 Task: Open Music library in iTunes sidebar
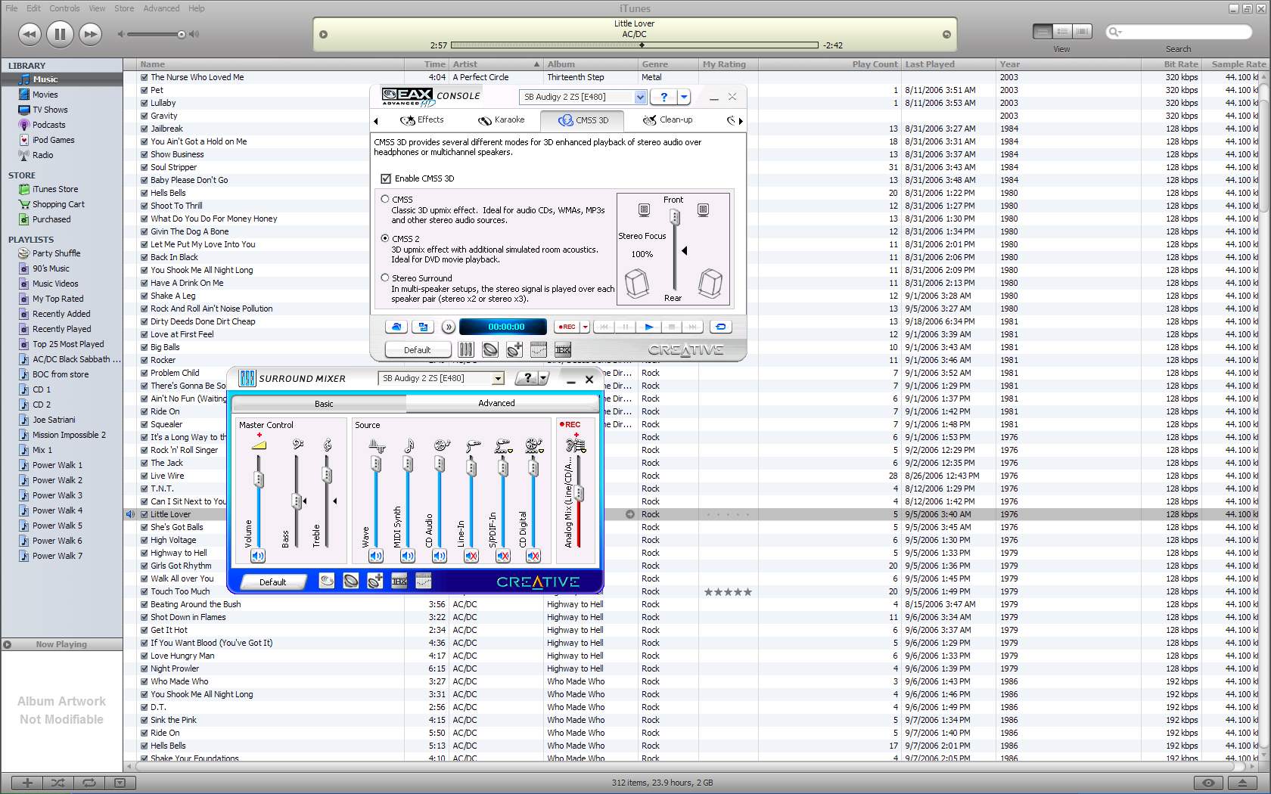point(45,79)
